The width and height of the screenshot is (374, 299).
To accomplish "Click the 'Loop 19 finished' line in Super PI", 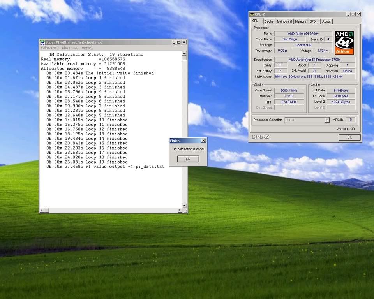I will [87, 162].
